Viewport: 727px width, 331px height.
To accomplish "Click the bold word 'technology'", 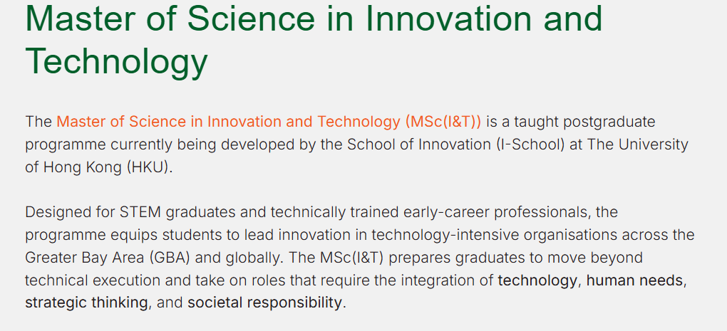I will [537, 280].
